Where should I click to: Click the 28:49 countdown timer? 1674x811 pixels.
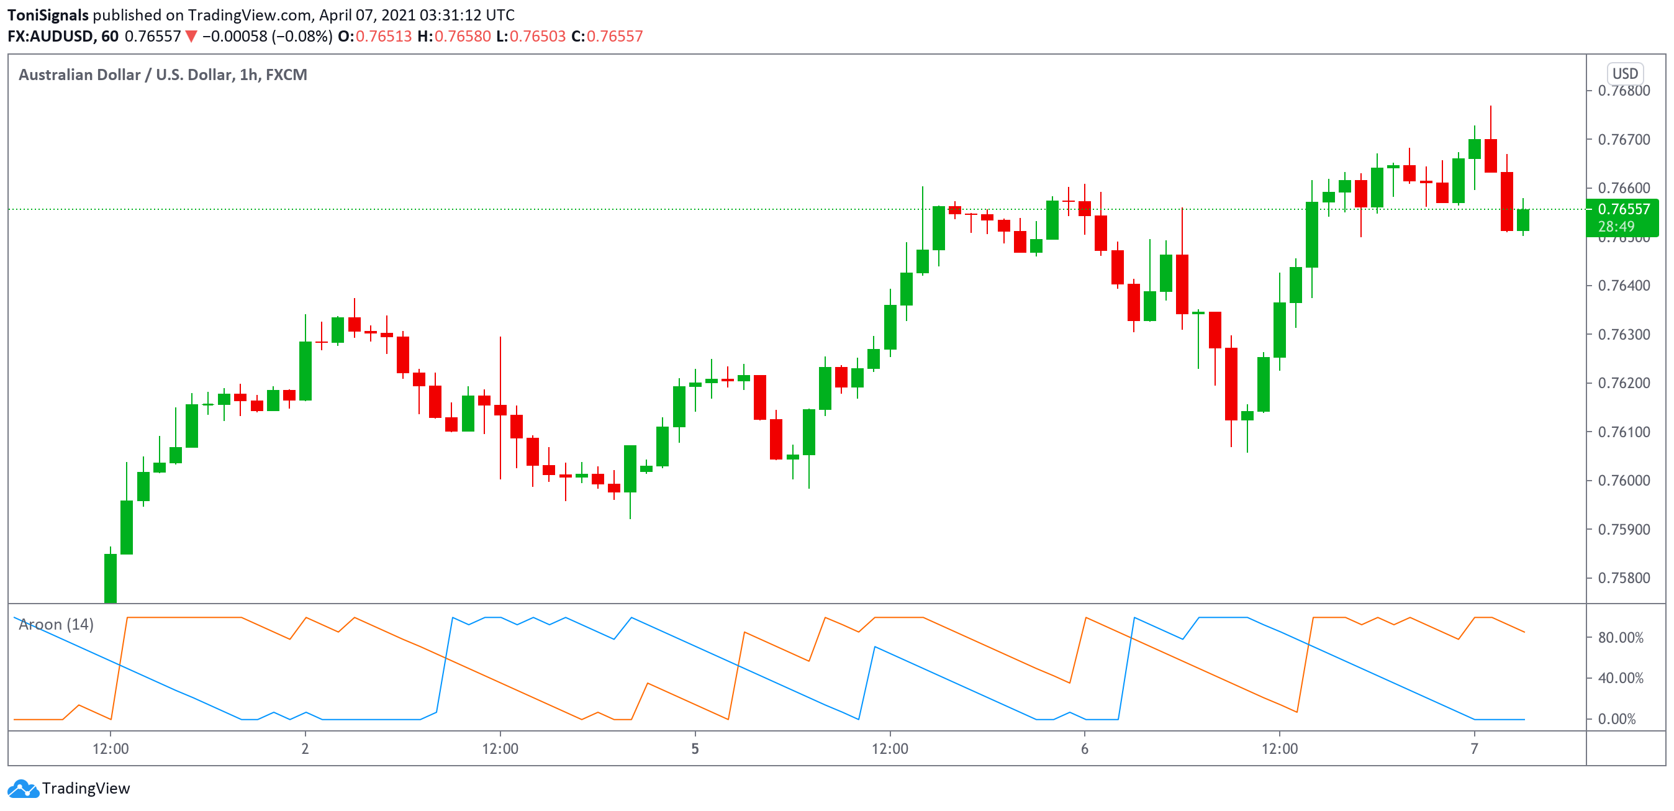click(x=1616, y=226)
